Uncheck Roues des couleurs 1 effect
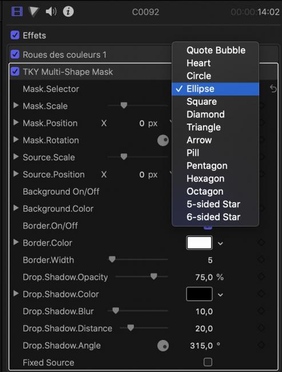This screenshot has width=282, height=372. [x=15, y=54]
